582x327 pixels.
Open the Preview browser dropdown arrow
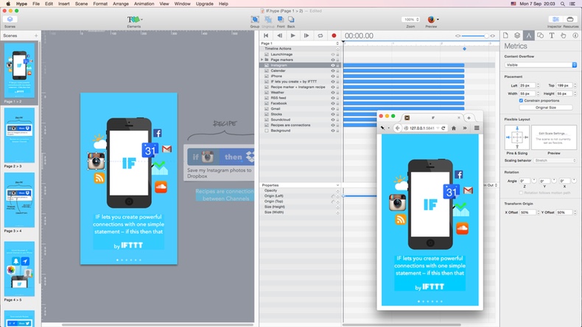438,19
